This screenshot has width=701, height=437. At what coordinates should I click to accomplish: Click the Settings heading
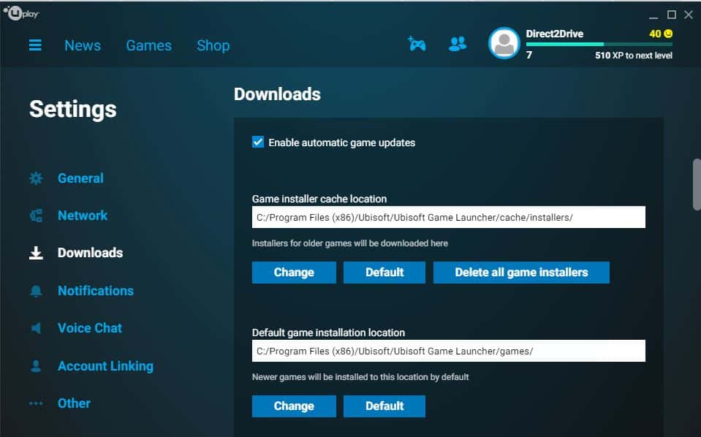coord(73,110)
